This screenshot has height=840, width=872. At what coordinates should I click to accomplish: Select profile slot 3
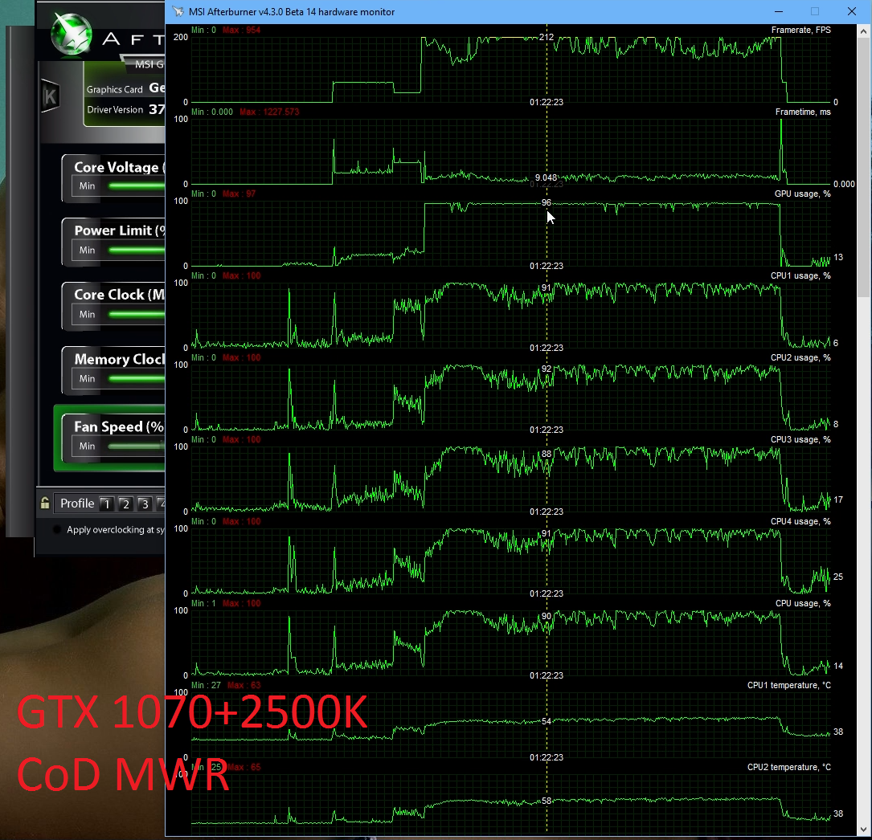tap(145, 504)
